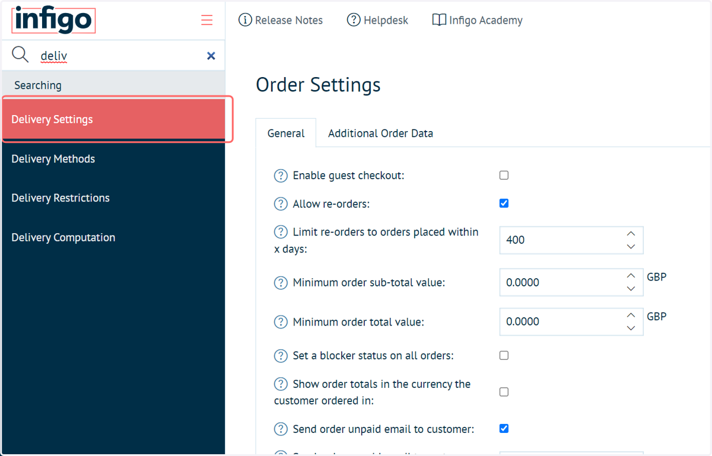Show help for Allow re-orders
The image size is (712, 456).
[281, 204]
